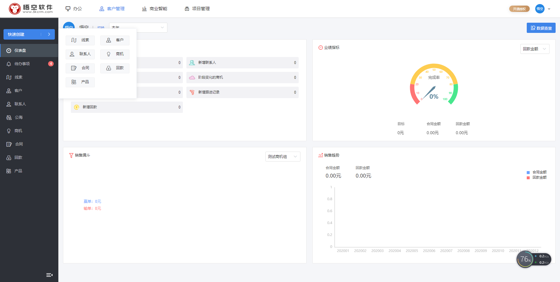Switch to 商业智能 top menu
The image size is (560, 282).
[155, 9]
